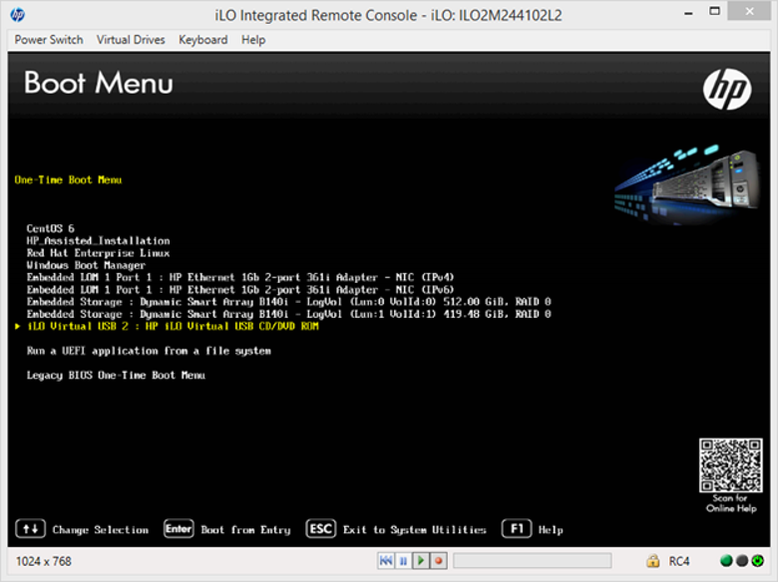The width and height of the screenshot is (778, 582).
Task: Rewind console capture to start
Action: tap(386, 561)
